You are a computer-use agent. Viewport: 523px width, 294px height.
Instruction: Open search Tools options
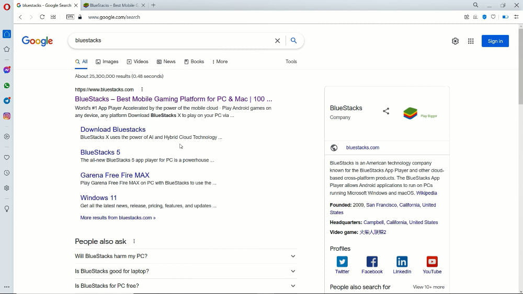tap(291, 62)
